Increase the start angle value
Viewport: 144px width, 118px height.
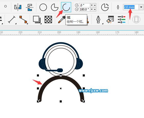pos(95,5)
